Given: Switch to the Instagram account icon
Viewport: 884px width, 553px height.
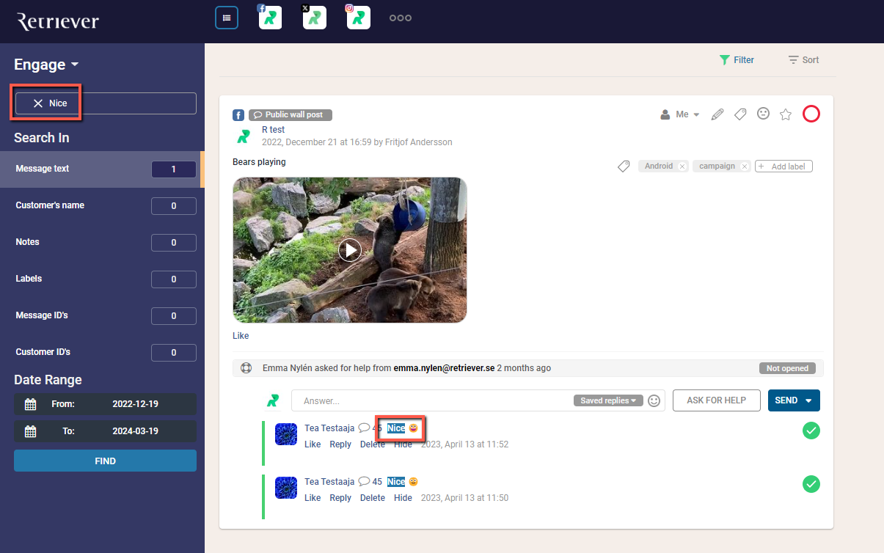Looking at the screenshot, I should pyautogui.click(x=358, y=18).
